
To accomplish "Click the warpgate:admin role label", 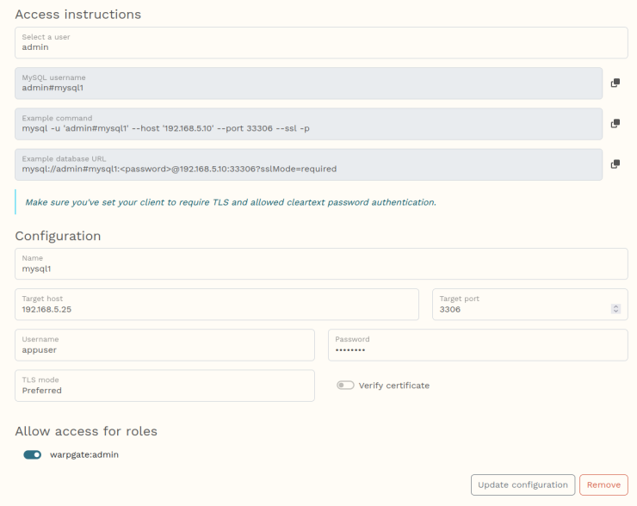I will tap(84, 454).
